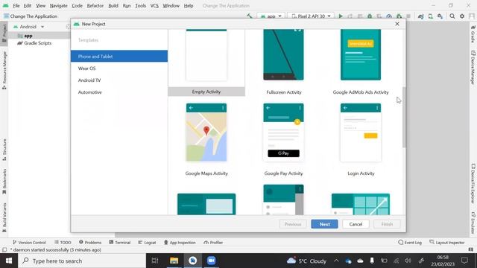Screen dimensions: 477x268
Task: Click the Search Everywhere magnifier icon
Action: pos(452,16)
